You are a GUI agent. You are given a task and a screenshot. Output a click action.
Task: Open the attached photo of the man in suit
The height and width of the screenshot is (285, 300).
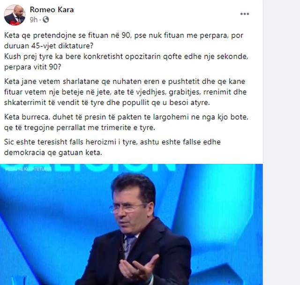pyautogui.click(x=131, y=225)
